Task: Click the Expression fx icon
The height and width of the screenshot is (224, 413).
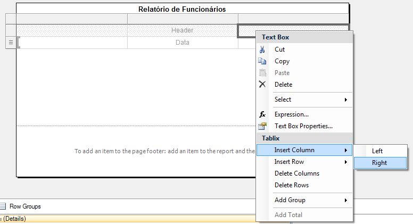Action: (x=262, y=114)
